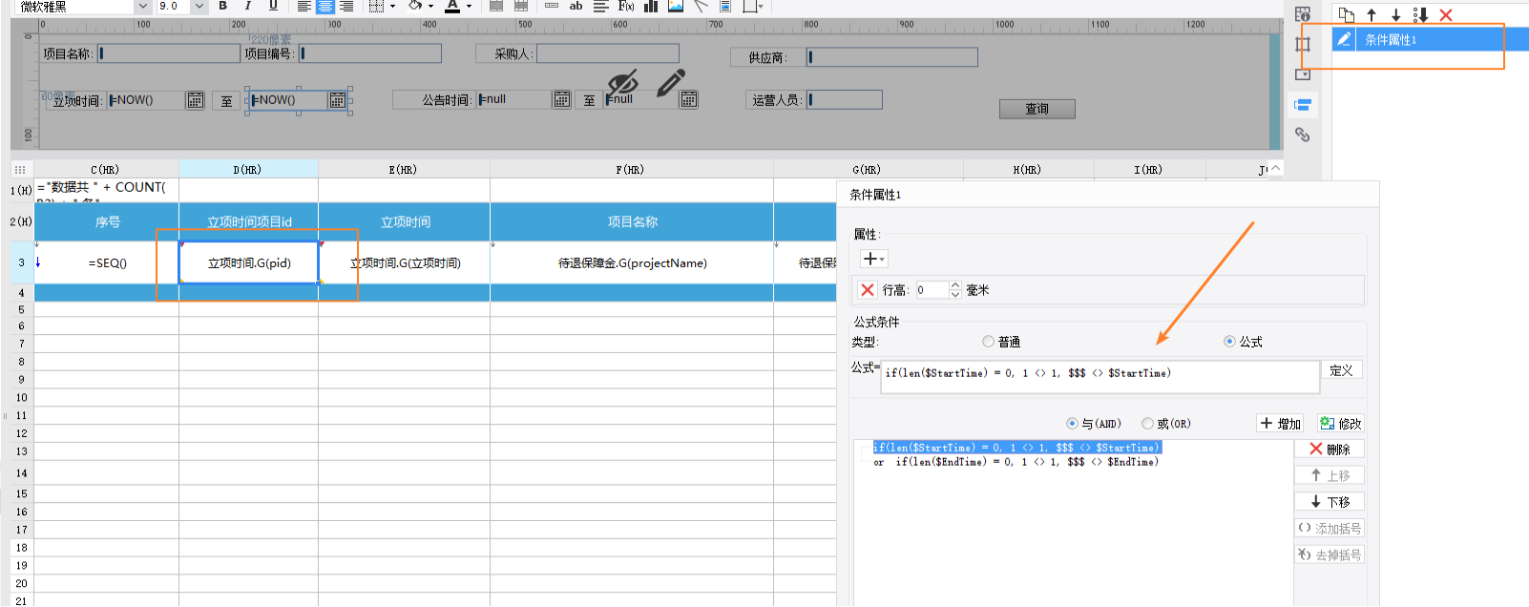Click the 项目名称 input widget
1529x607 pixels.
(x=169, y=53)
